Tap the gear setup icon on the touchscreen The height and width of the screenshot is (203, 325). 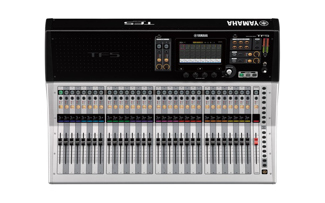[x=211, y=42]
